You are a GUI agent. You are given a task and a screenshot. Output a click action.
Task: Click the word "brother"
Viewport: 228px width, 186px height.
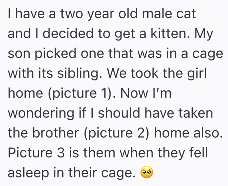click(58, 132)
